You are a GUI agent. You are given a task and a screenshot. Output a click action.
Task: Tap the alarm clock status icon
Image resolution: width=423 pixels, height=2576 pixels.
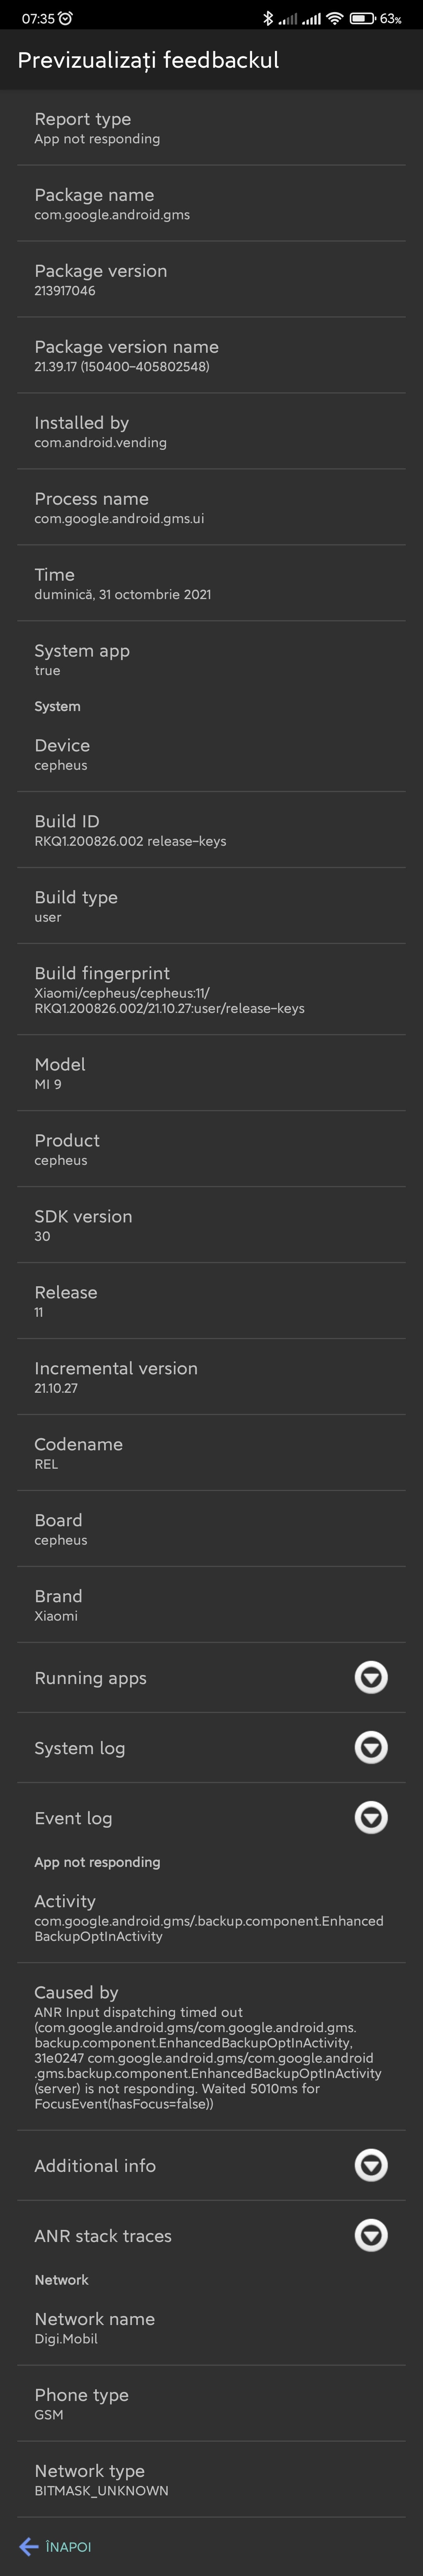pyautogui.click(x=66, y=18)
